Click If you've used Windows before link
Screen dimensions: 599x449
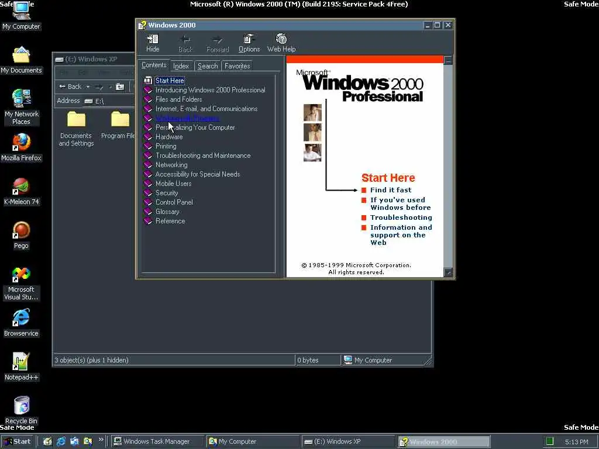click(400, 203)
